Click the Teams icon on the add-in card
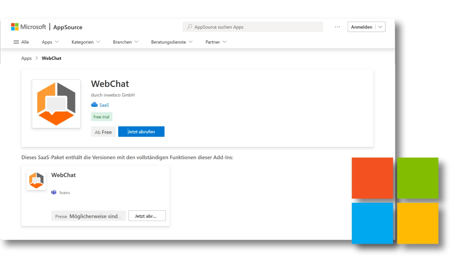 [54, 192]
